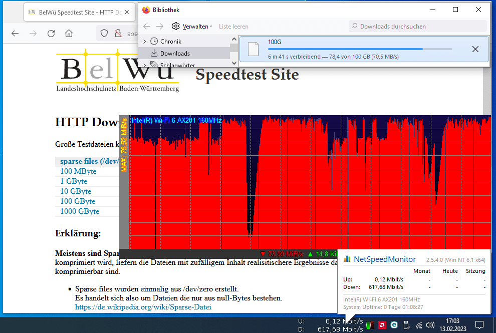The image size is (496, 333).
Task: Open the 100 MByte test file link
Action: [x=78, y=171]
